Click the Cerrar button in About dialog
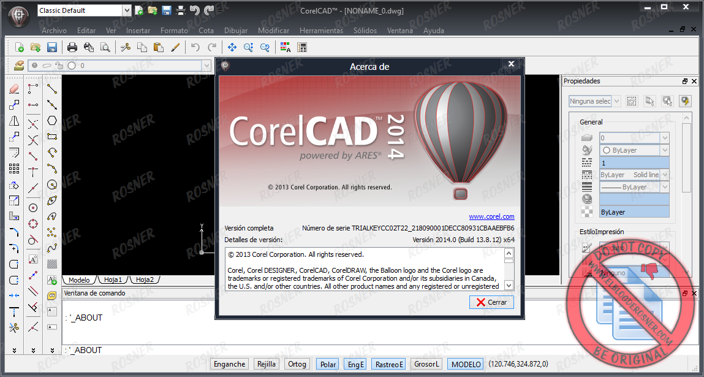Viewport: 704px width, 377px height. [x=491, y=302]
